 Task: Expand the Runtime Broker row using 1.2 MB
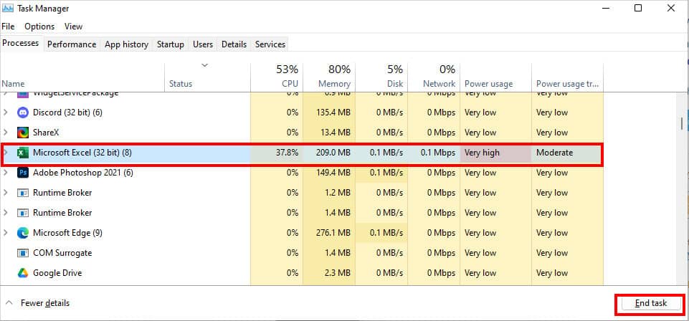click(5, 193)
